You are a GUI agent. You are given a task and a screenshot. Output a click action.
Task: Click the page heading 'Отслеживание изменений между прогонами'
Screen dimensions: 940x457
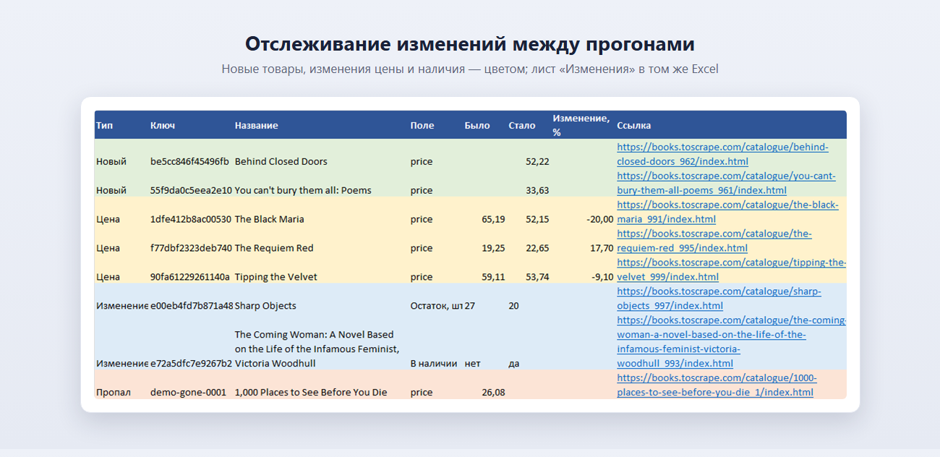click(x=470, y=44)
